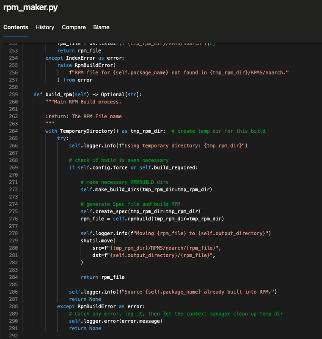Click the 'Main RPM Build process.' docstring
Viewport: 322px width, 339px height.
[x=83, y=102]
